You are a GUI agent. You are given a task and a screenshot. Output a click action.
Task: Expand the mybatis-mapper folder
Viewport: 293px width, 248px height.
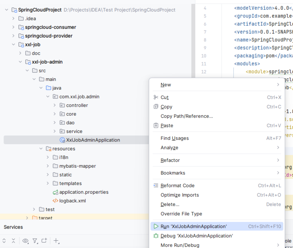tap(48, 166)
